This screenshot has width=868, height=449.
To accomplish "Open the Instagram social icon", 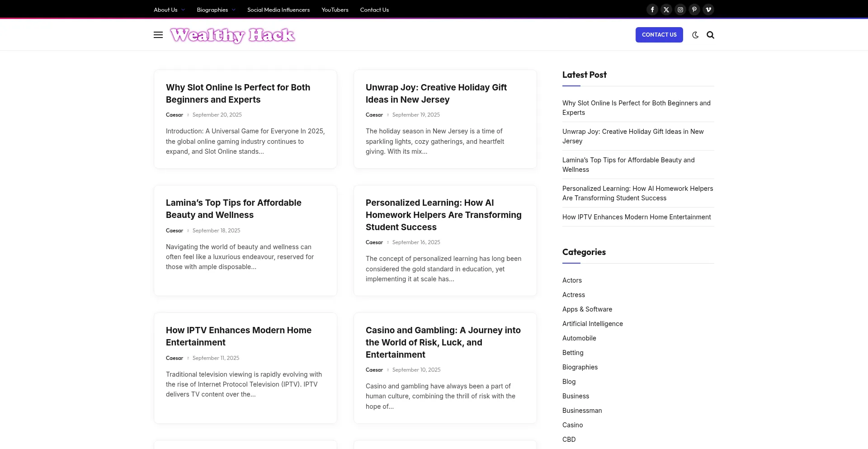I will 680,9.
